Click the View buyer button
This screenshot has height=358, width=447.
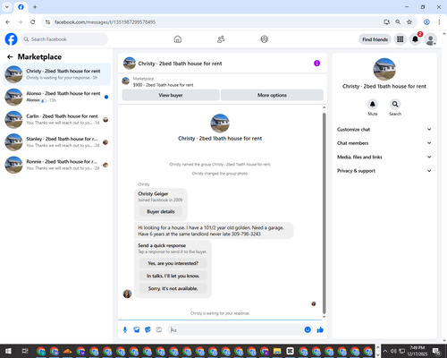pos(171,95)
